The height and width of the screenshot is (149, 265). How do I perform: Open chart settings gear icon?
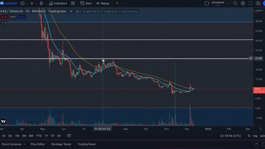(x=243, y=3)
